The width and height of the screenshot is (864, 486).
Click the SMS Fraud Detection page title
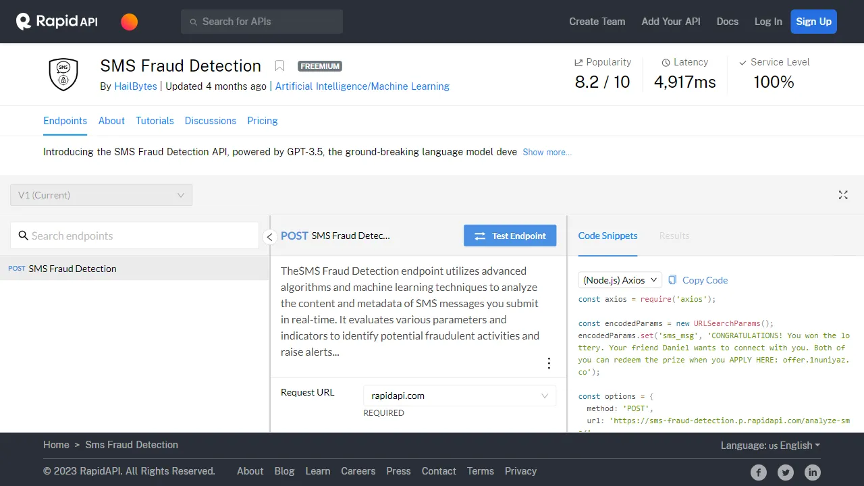(x=180, y=65)
